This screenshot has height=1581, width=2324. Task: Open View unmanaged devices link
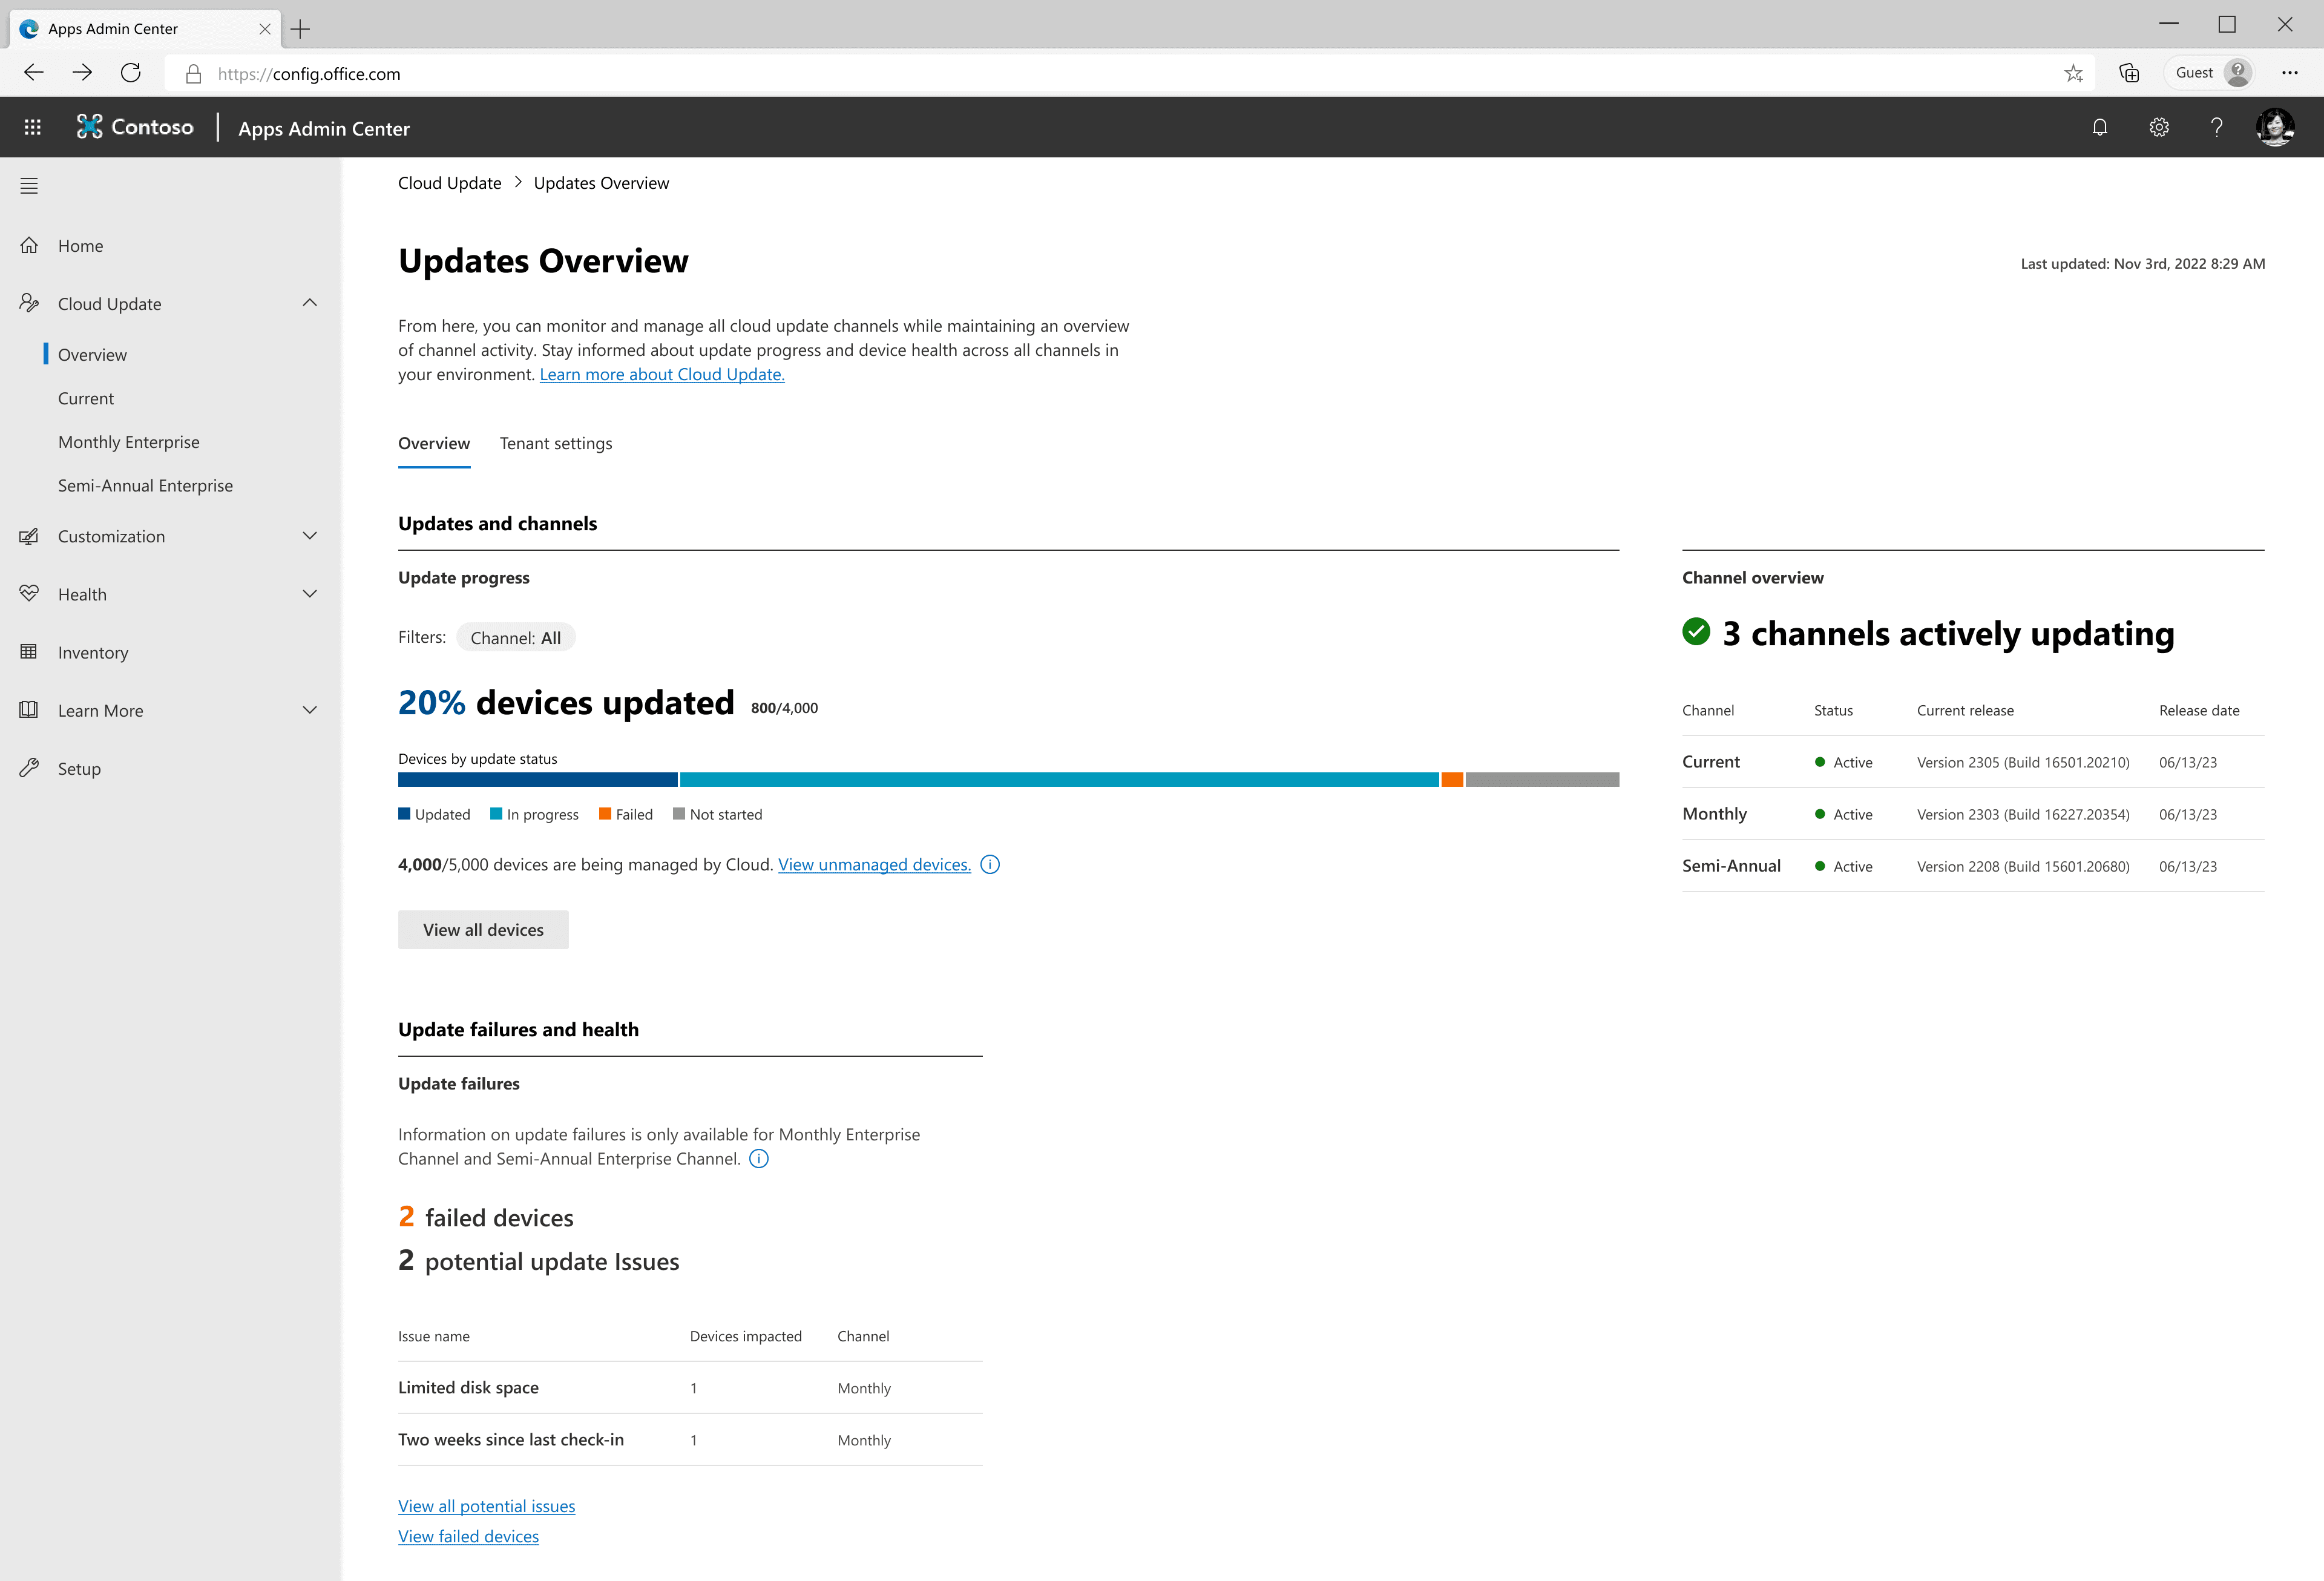(874, 865)
